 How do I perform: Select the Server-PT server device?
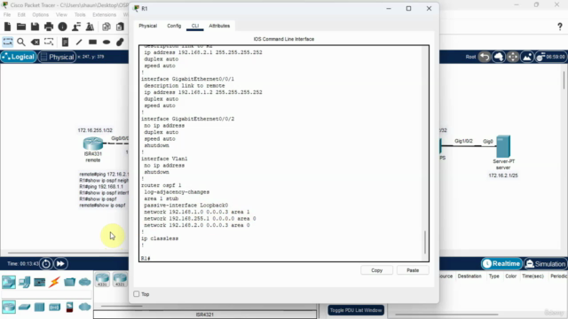click(x=503, y=146)
